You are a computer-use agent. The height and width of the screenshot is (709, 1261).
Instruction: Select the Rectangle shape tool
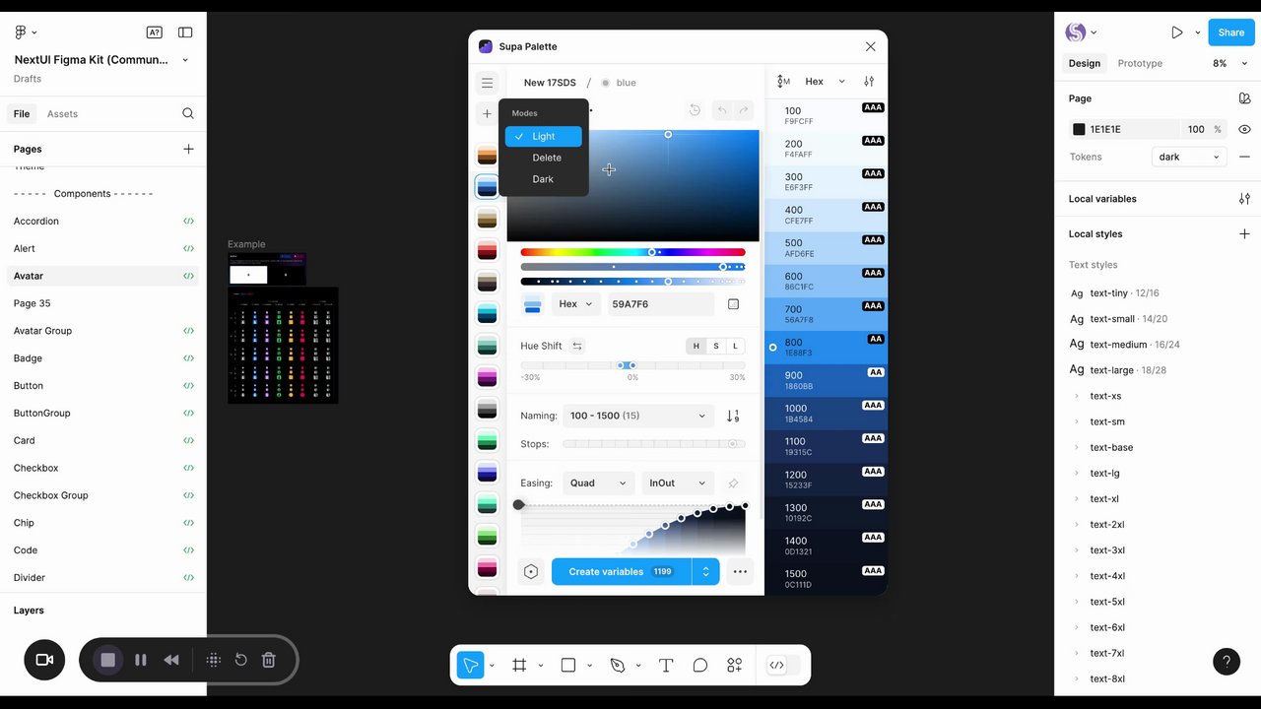pyautogui.click(x=568, y=666)
